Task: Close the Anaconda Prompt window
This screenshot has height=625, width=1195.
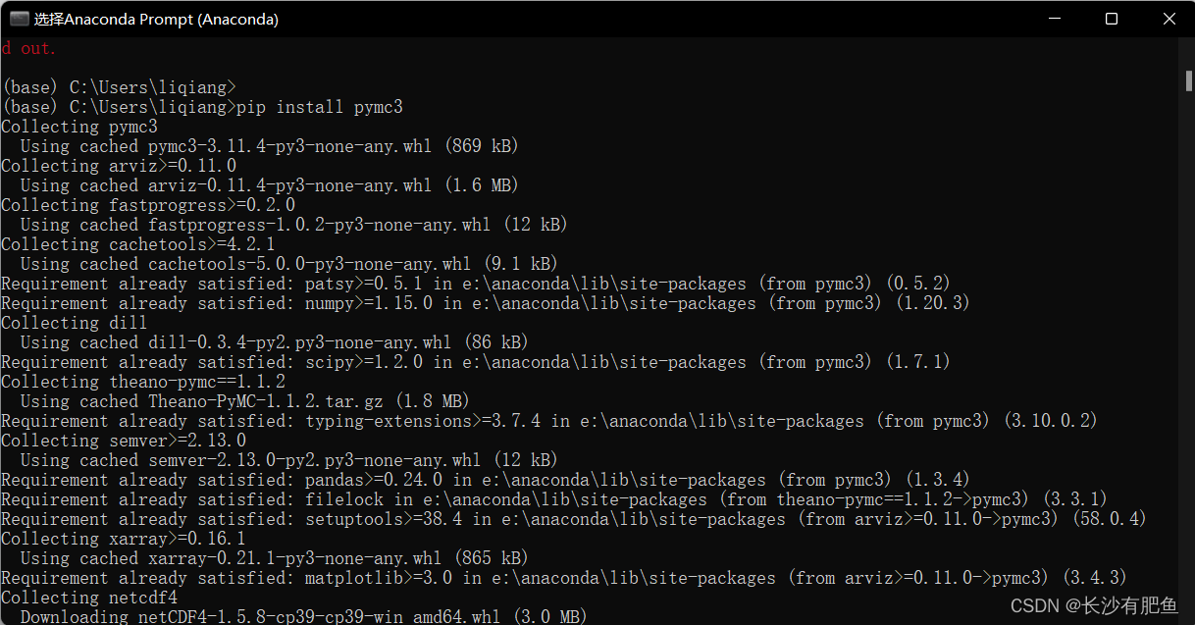Action: [x=1169, y=19]
